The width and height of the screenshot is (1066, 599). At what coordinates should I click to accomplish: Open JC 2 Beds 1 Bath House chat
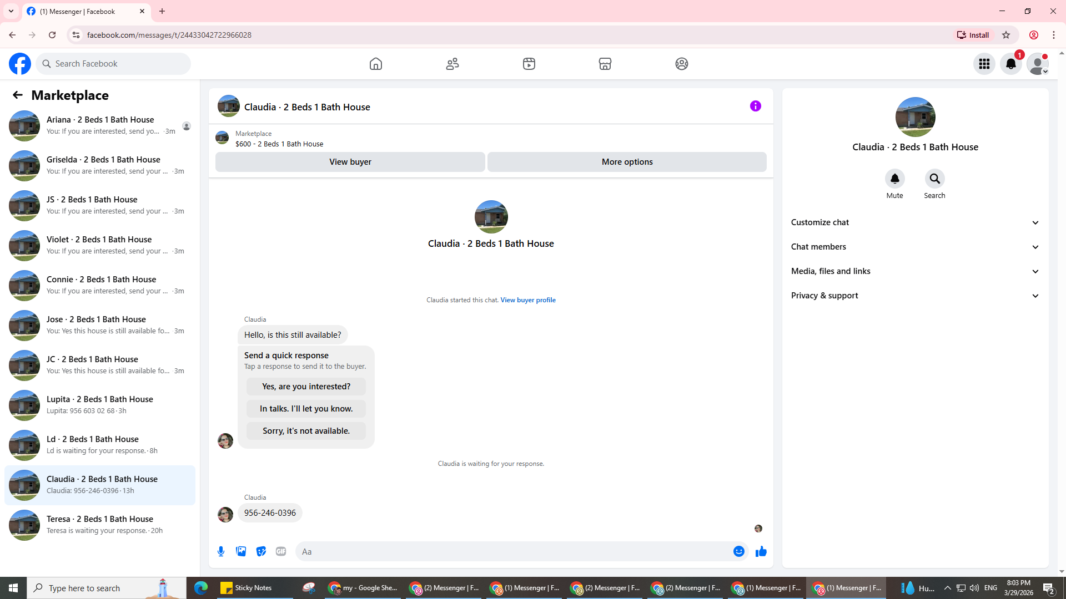[100, 366]
